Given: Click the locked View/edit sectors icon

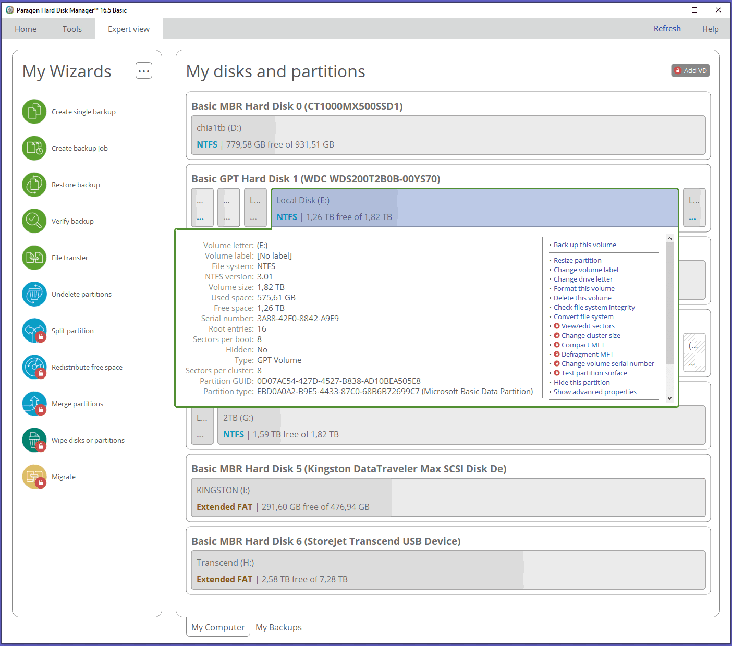Looking at the screenshot, I should click(557, 326).
